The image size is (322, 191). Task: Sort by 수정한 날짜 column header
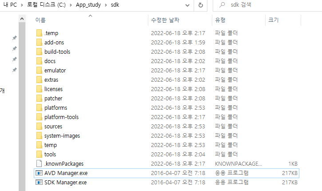pos(165,20)
